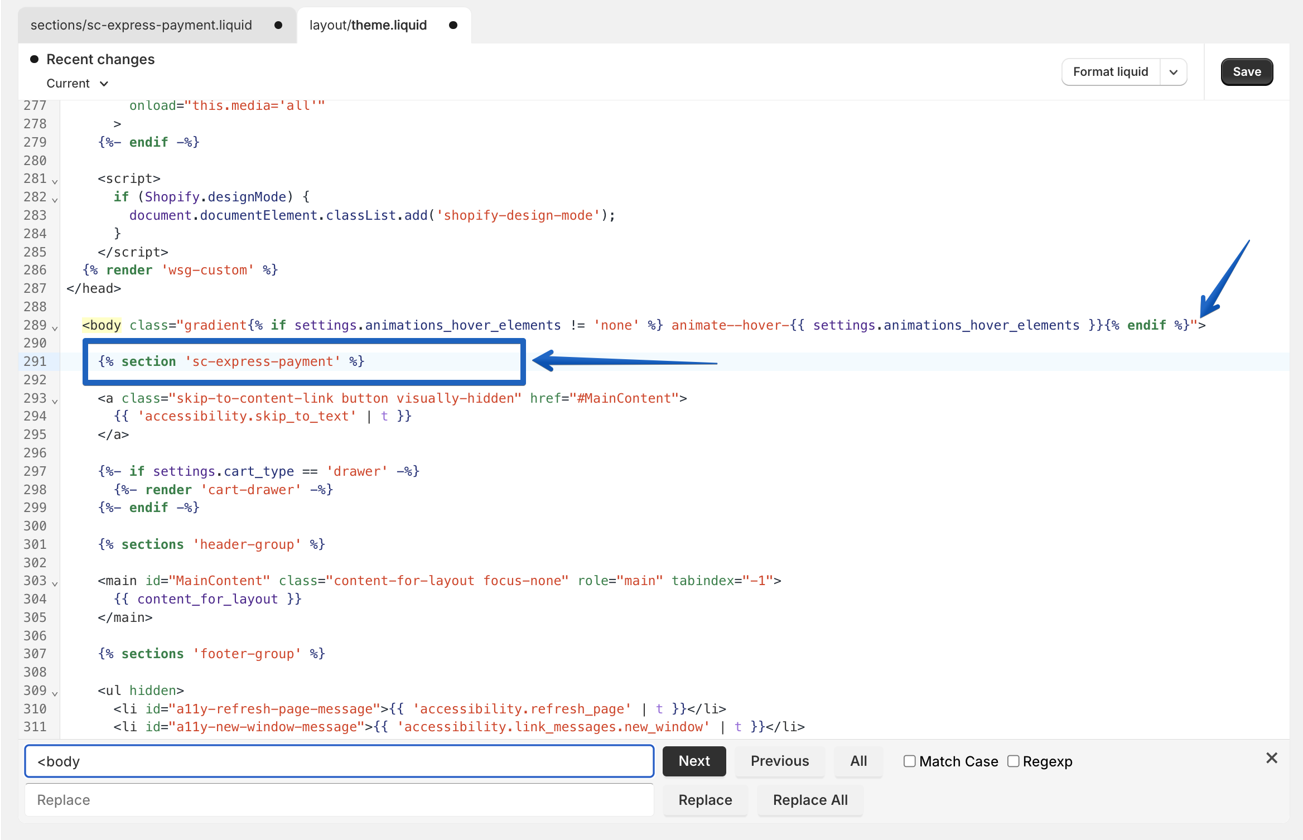Enable the Match Case checkbox
1303x840 pixels.
click(x=909, y=761)
